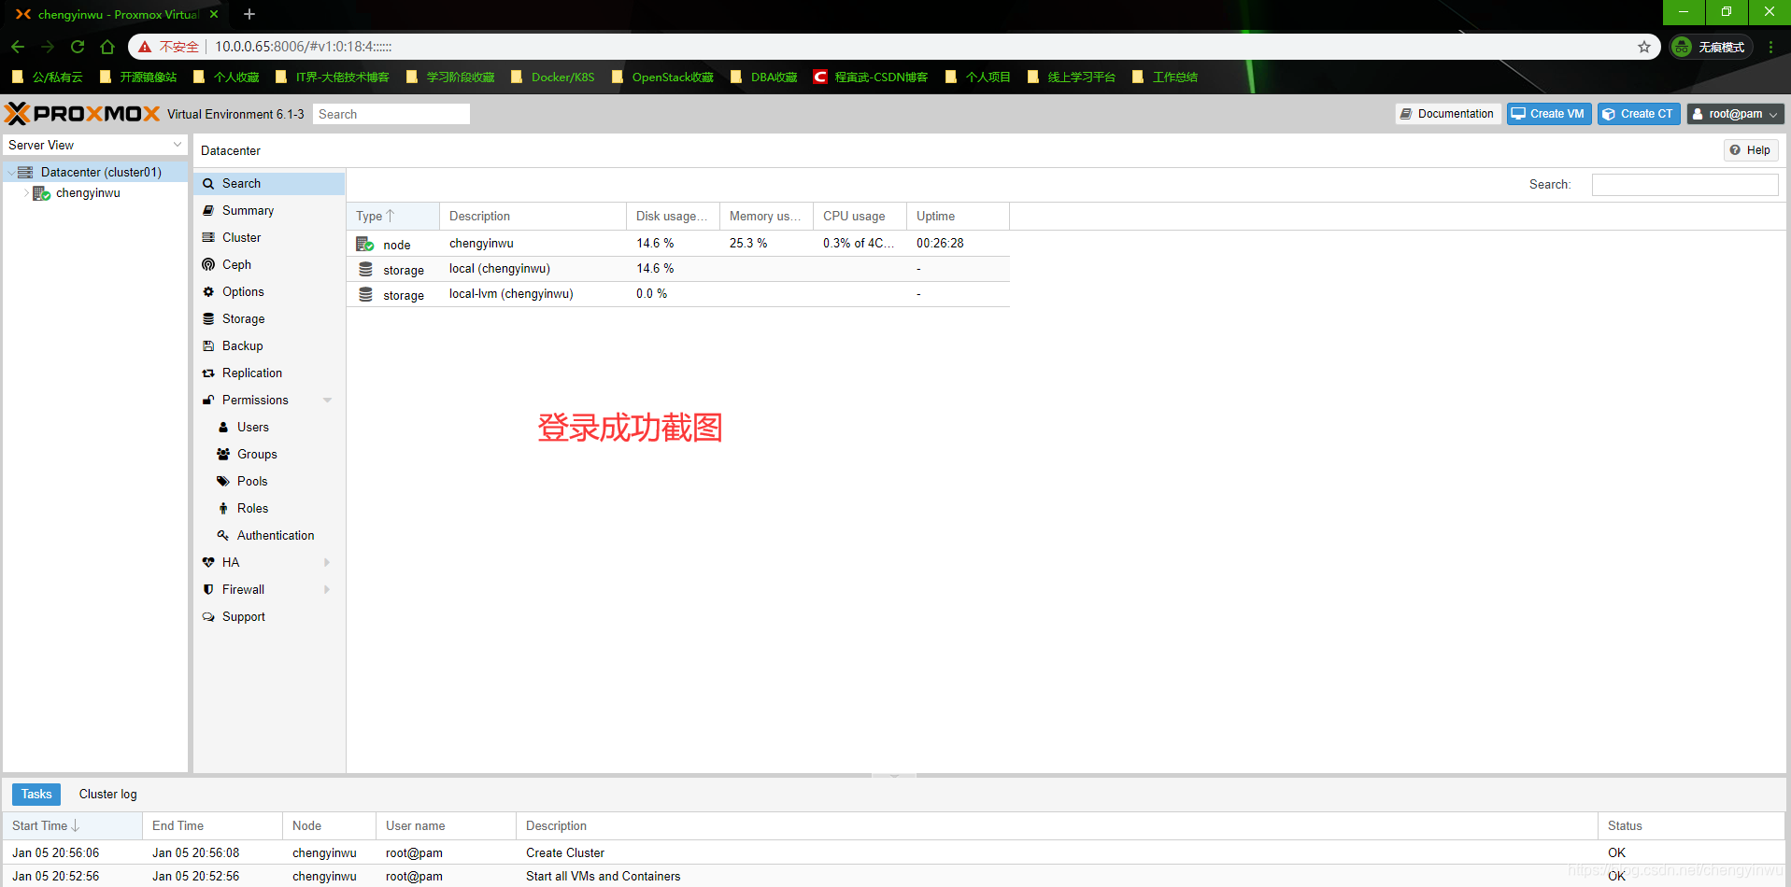
Task: Open the Docker/K8S bookmark folder
Action: click(553, 77)
